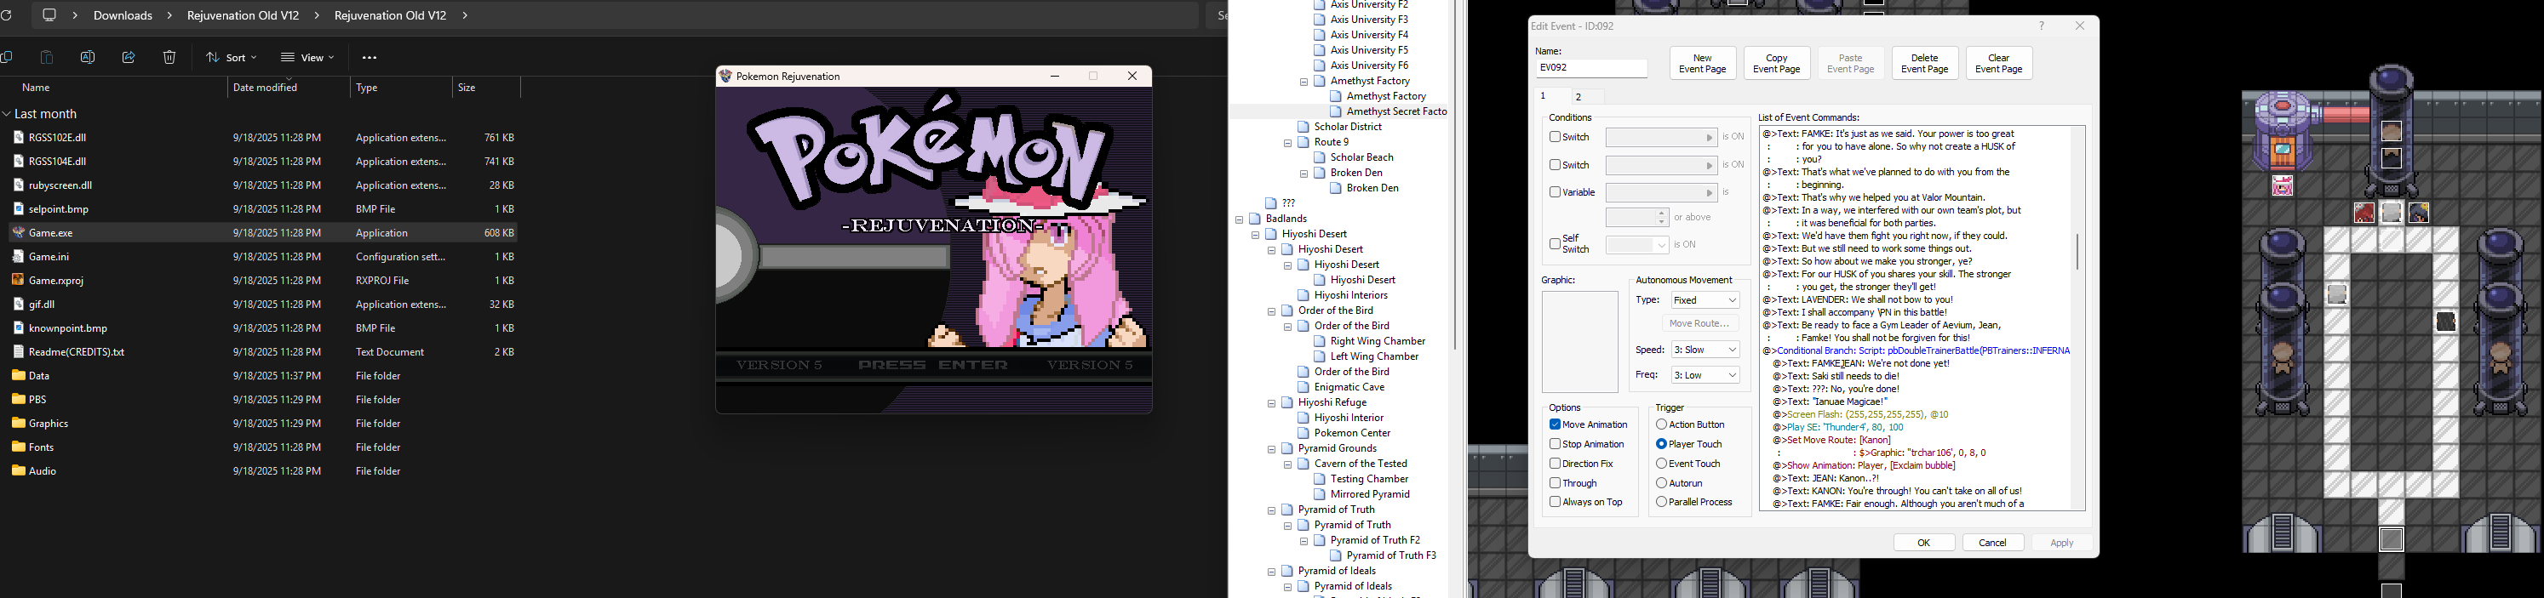Sort files by Date modified column header
2544x598 pixels.
(x=265, y=88)
